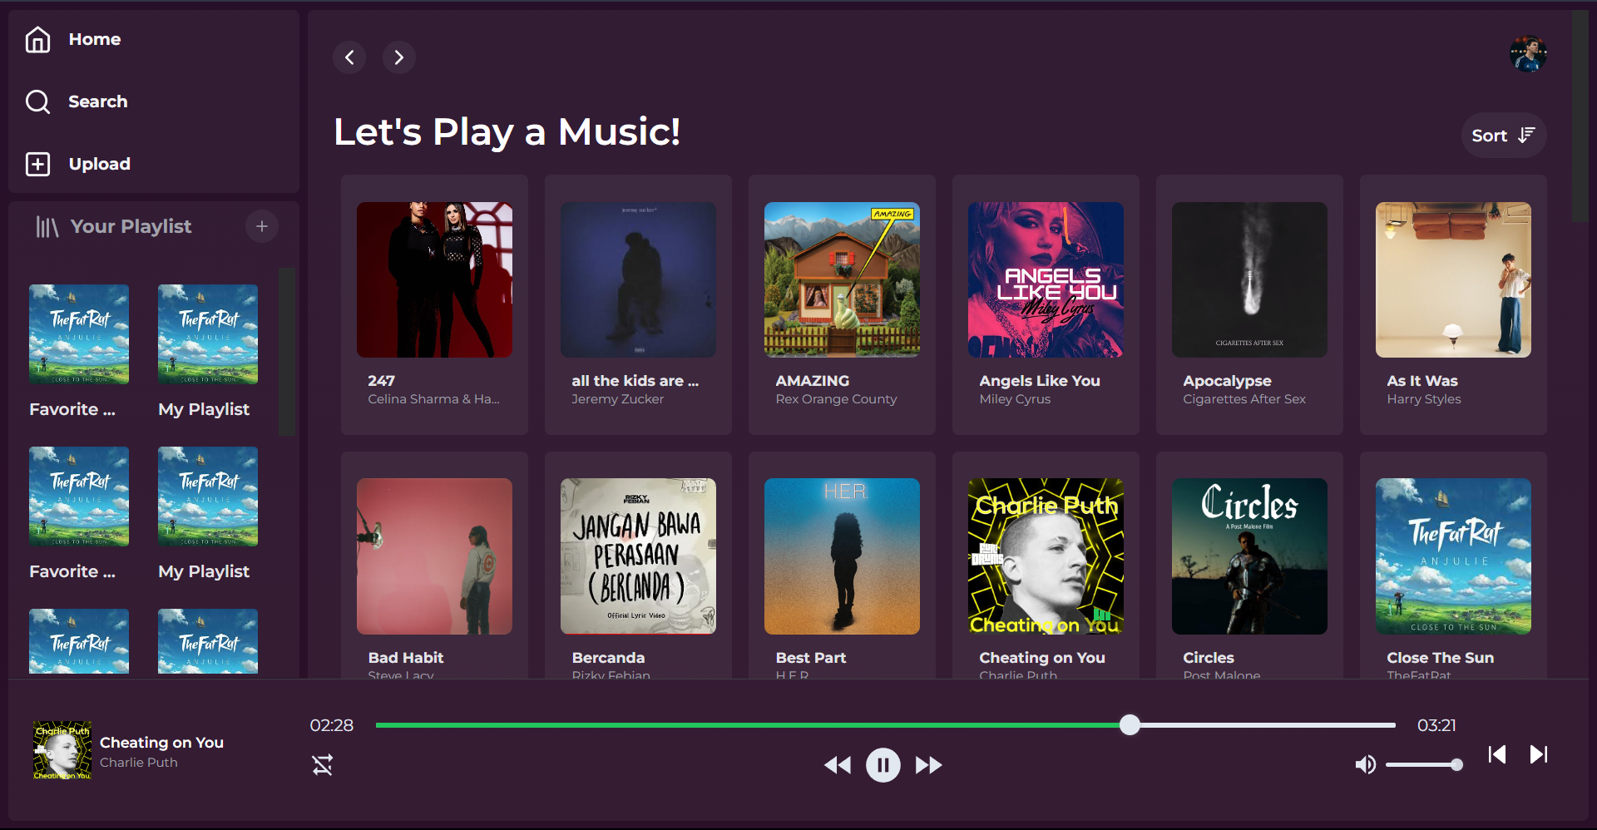This screenshot has width=1597, height=830.
Task: Click the Let's Play a Music! heading
Action: pyautogui.click(x=507, y=131)
